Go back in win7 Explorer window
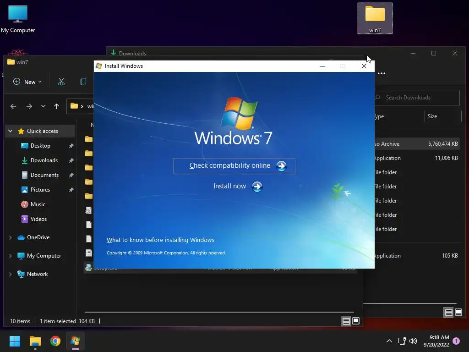Image resolution: width=469 pixels, height=352 pixels. coord(13,106)
